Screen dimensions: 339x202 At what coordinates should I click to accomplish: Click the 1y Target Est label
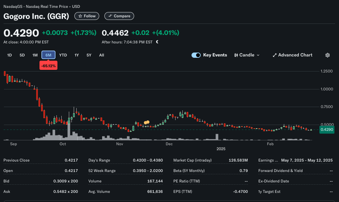point(270,192)
